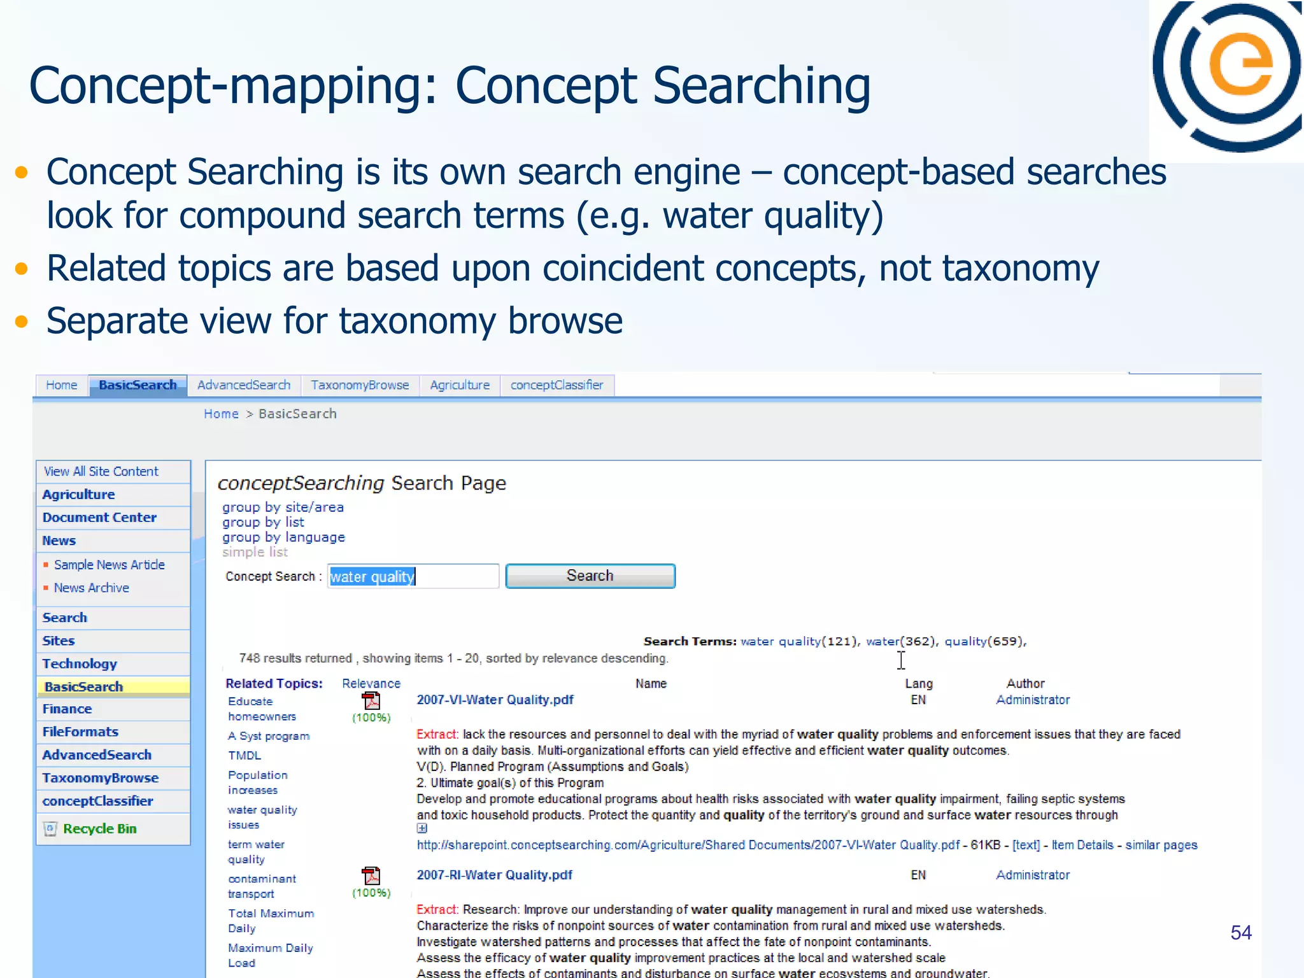Open related topic Educate homeowners
Screen dimensions: 1304x978
pos(262,709)
